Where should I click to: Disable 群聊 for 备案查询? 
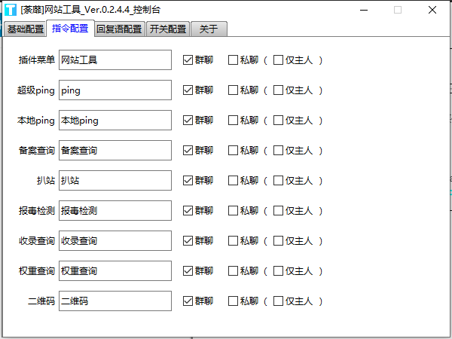coord(188,151)
